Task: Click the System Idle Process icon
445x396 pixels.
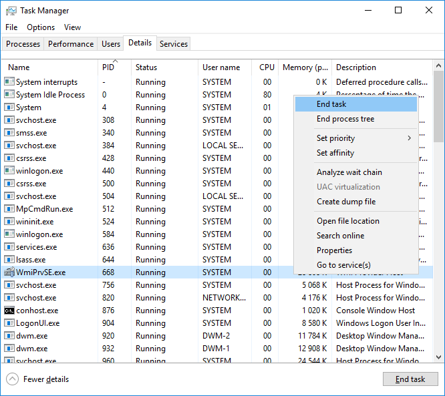Action: (x=9, y=94)
